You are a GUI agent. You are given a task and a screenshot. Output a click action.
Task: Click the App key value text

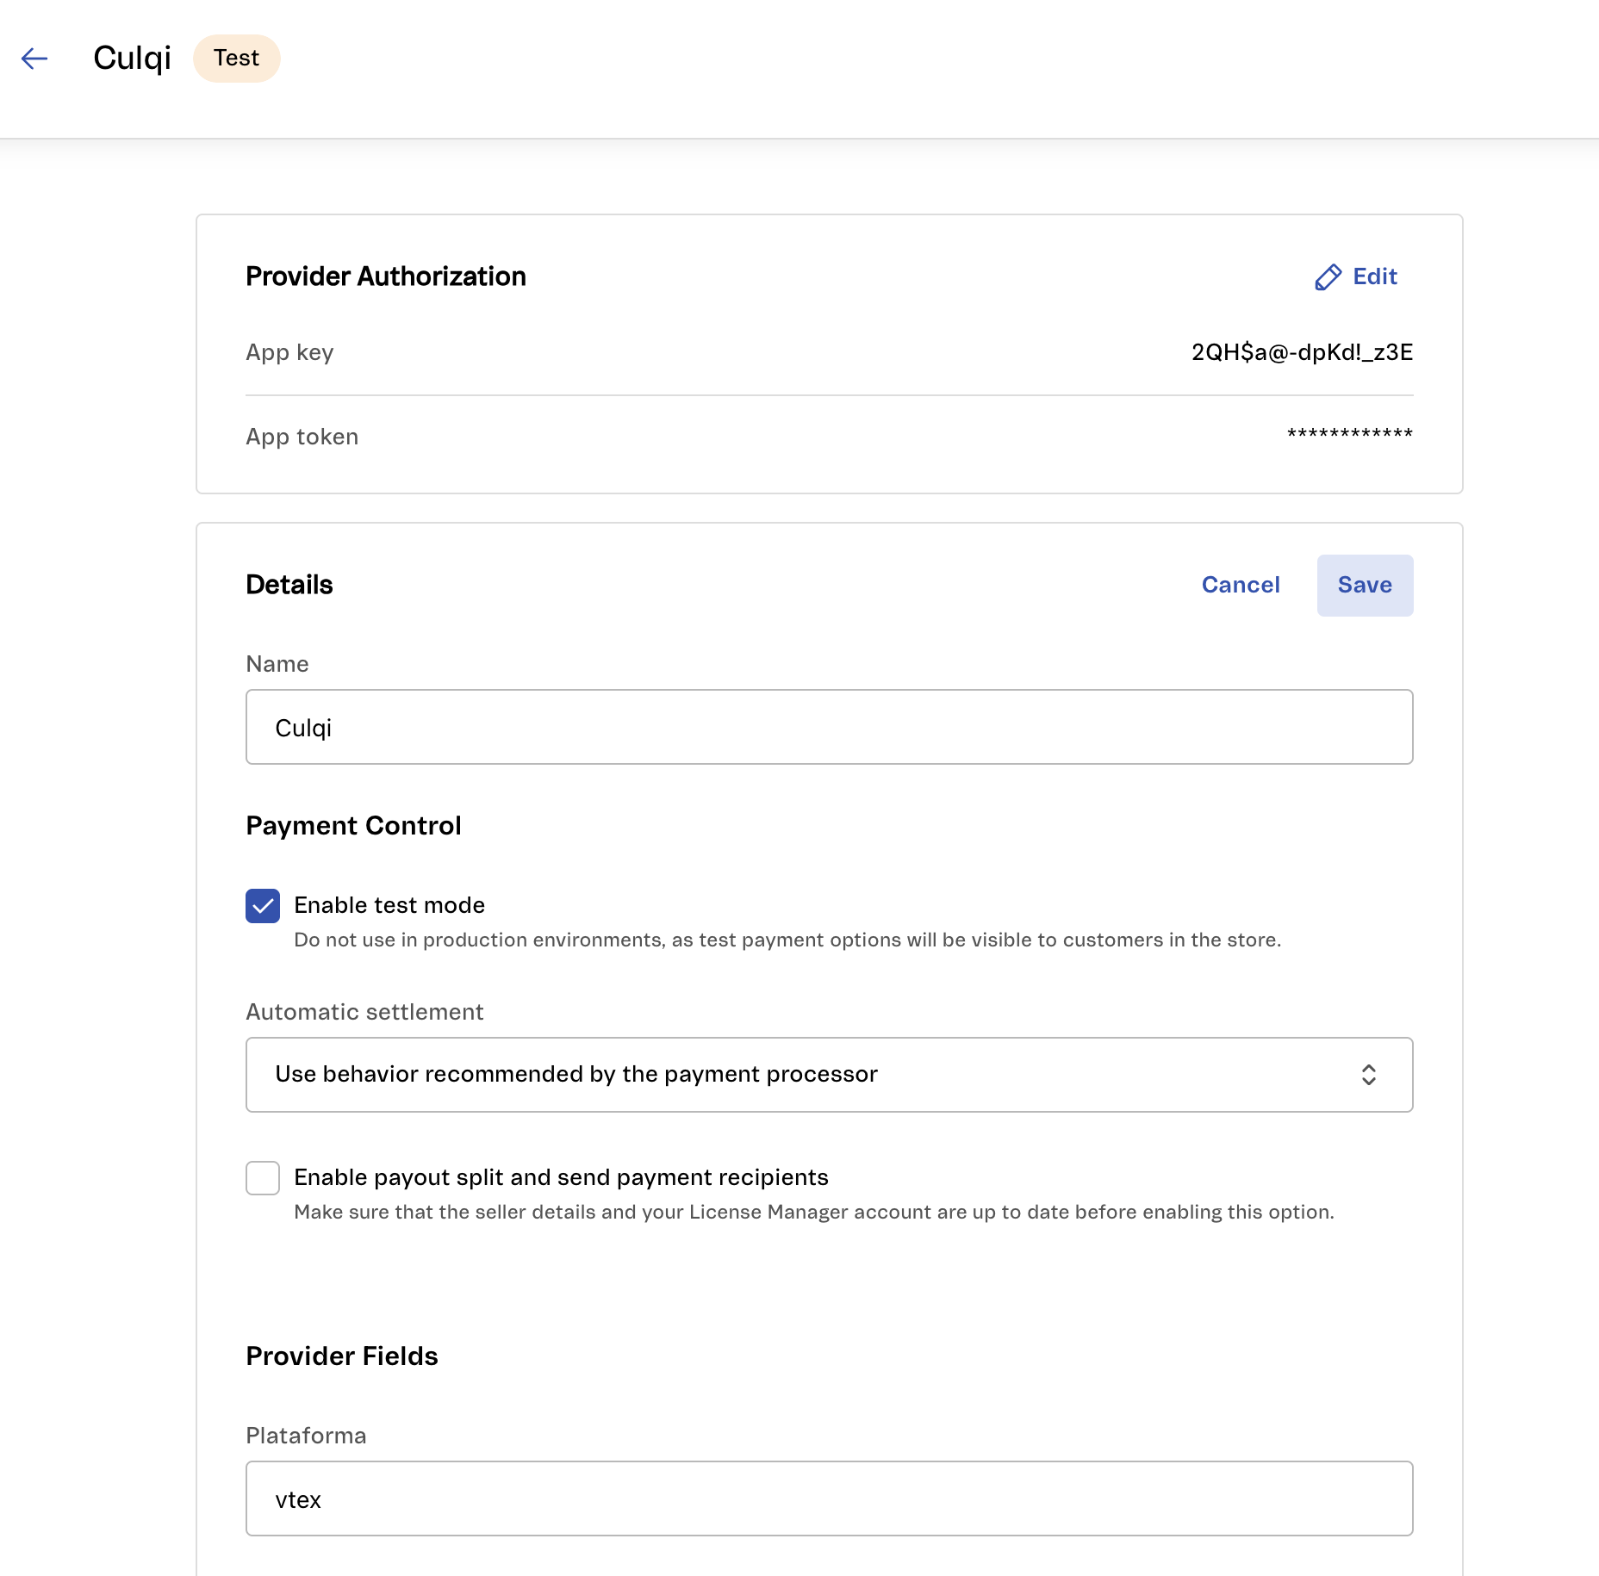pos(1302,352)
